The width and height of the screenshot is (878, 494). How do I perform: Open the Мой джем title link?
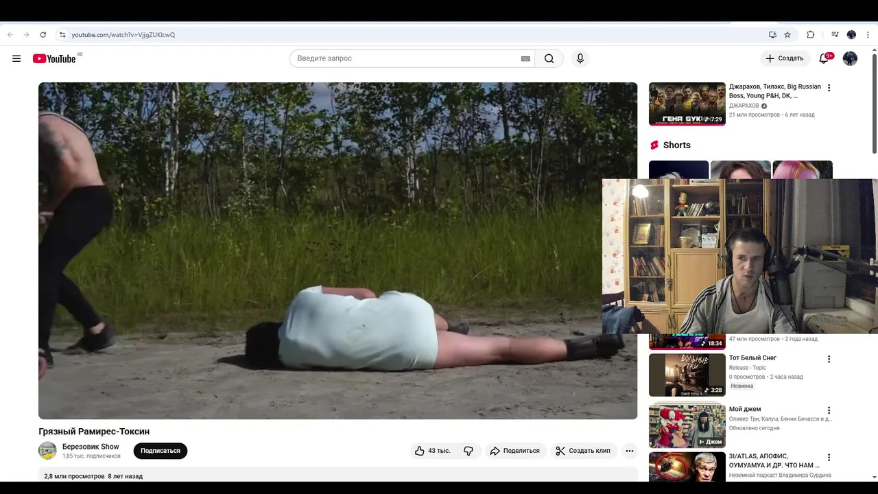745,409
